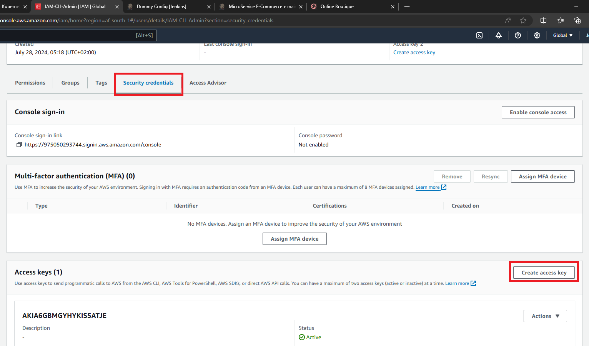This screenshot has height=346, width=589.
Task: Close the Online Boutique tab
Action: click(x=393, y=7)
